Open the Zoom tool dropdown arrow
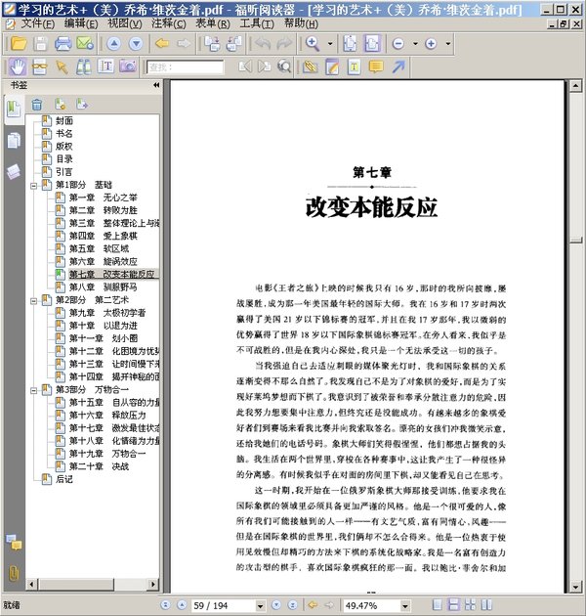 (330, 44)
